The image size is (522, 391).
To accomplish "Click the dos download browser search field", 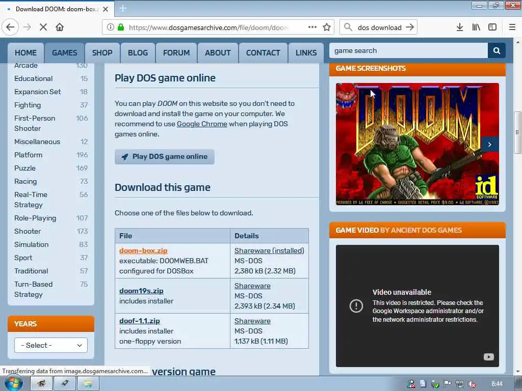I will (379, 27).
